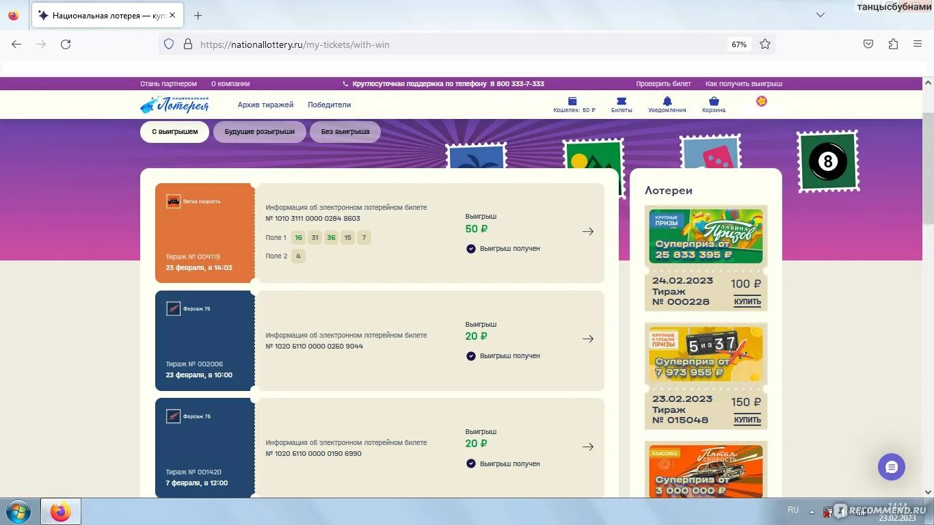Bookmark this page with star icon
The width and height of the screenshot is (934, 525).
[765, 44]
